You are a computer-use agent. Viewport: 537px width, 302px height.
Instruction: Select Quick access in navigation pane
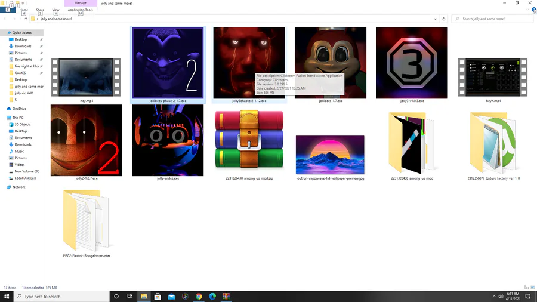(x=22, y=33)
